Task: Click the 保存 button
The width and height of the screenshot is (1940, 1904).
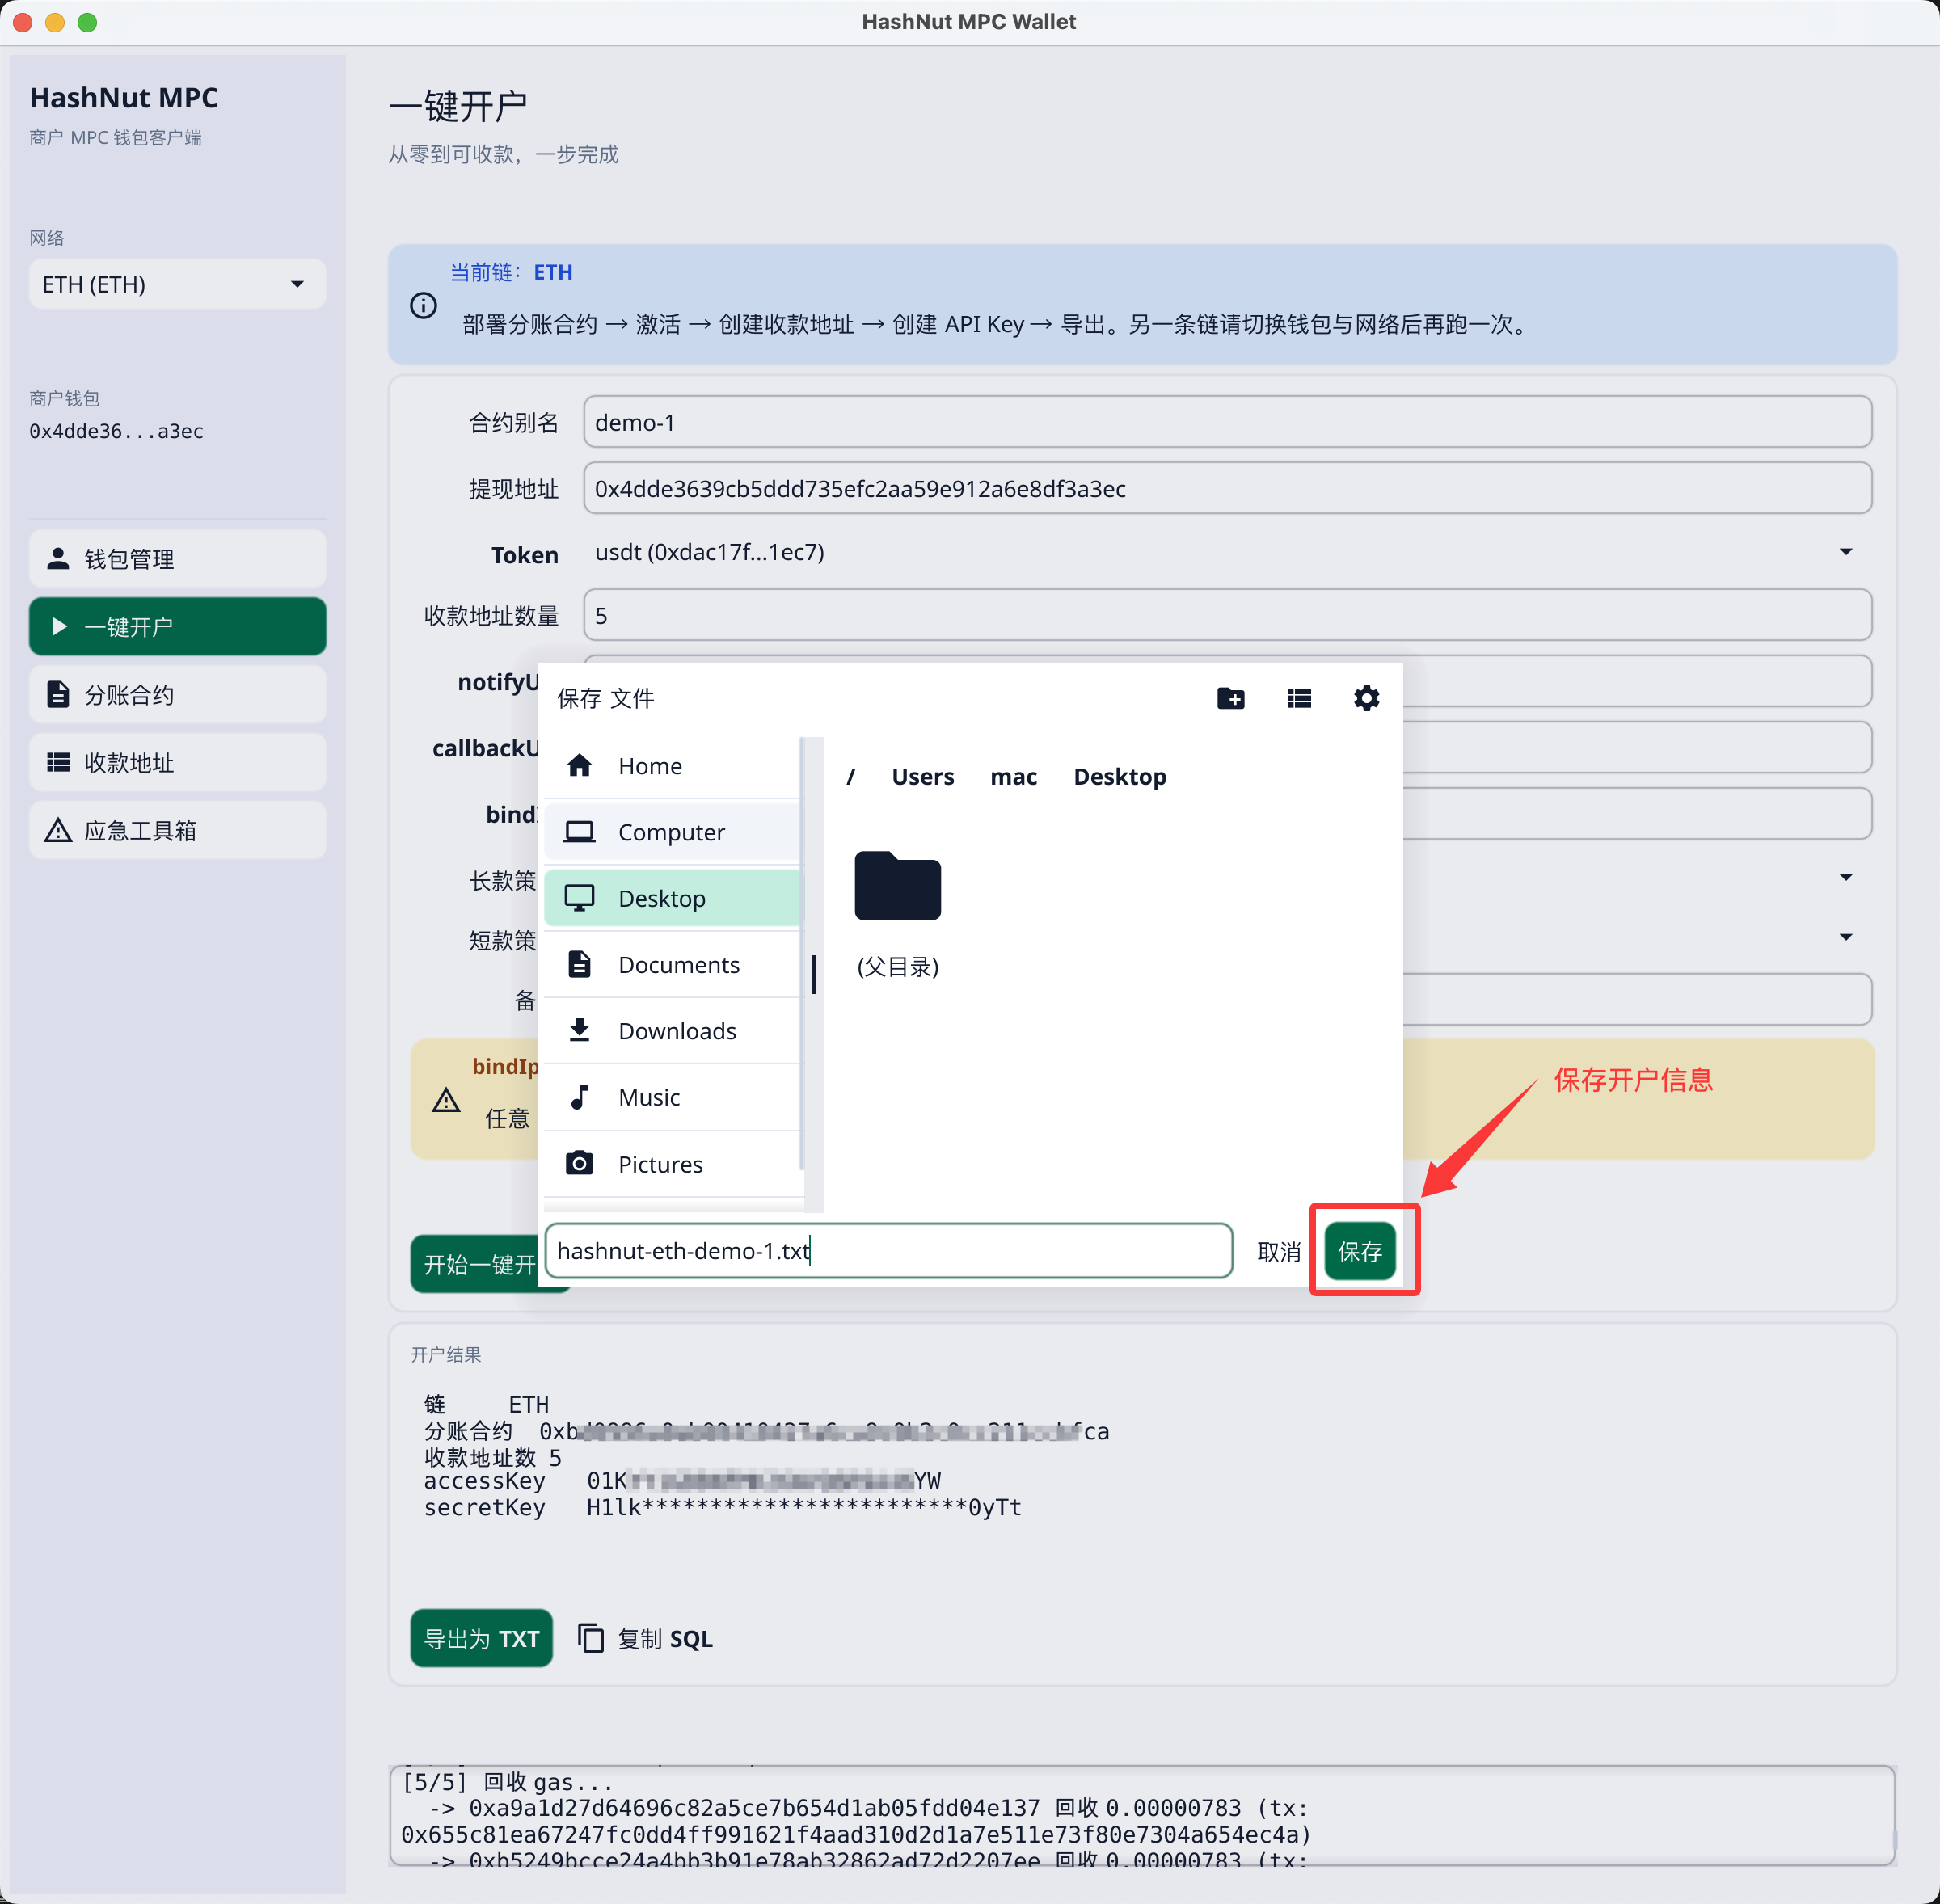Action: click(1360, 1251)
